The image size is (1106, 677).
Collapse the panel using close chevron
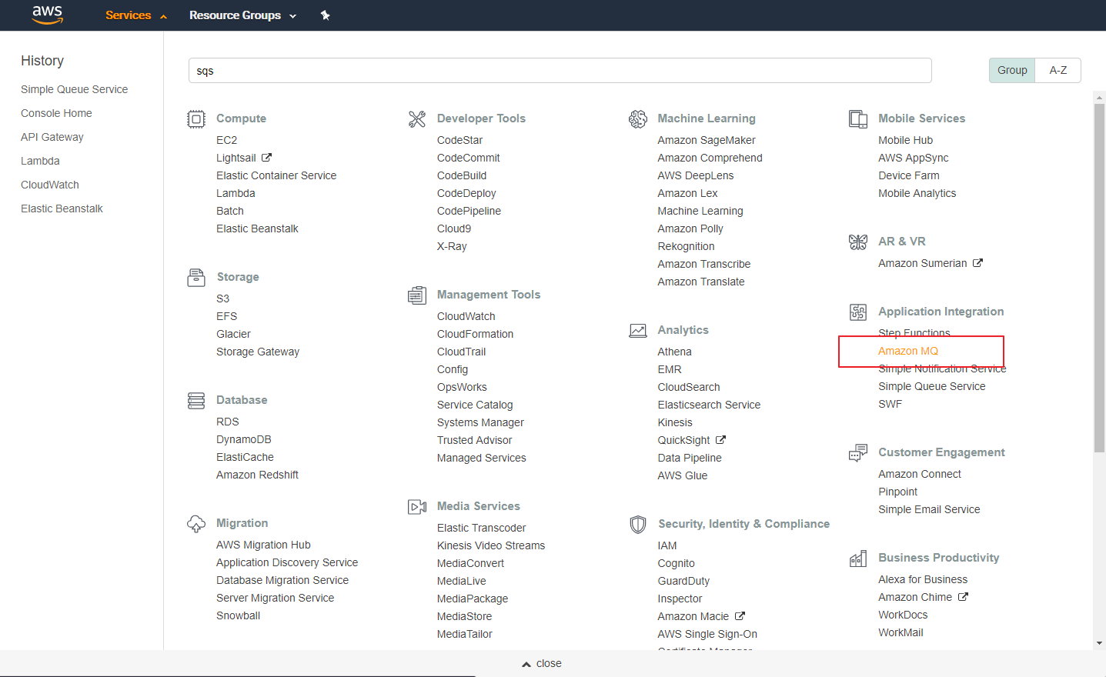(542, 663)
